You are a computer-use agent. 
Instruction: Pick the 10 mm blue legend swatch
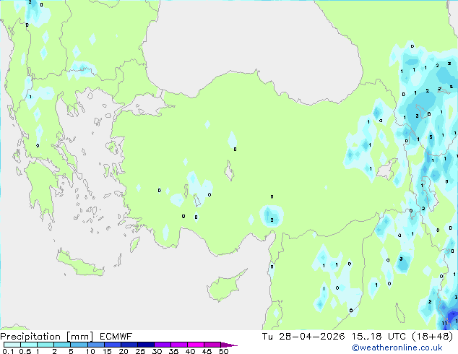96,345
